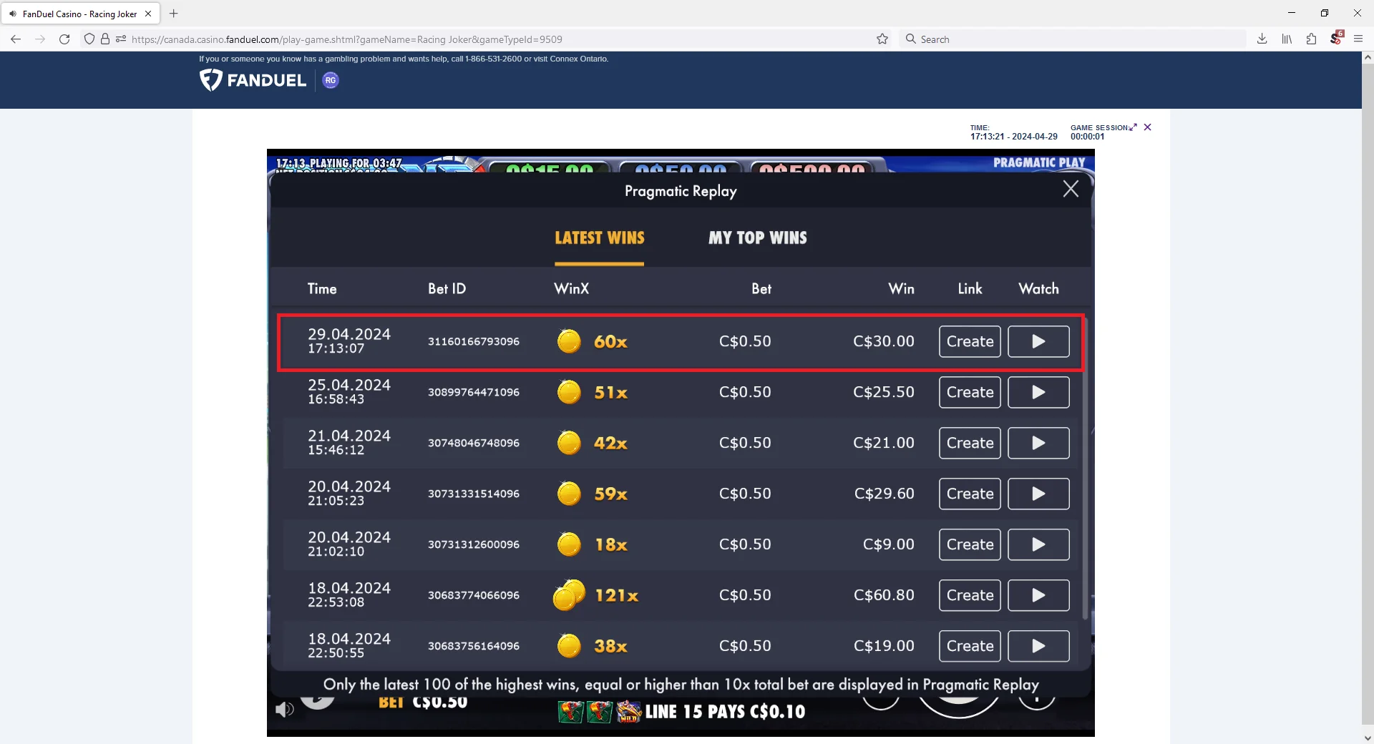Click the gold coin icon beside 38x

click(569, 646)
